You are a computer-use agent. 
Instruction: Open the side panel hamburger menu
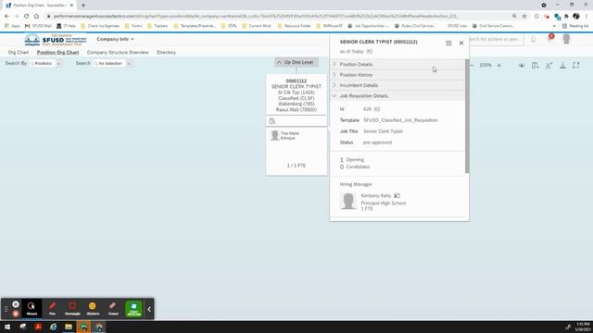click(x=448, y=43)
